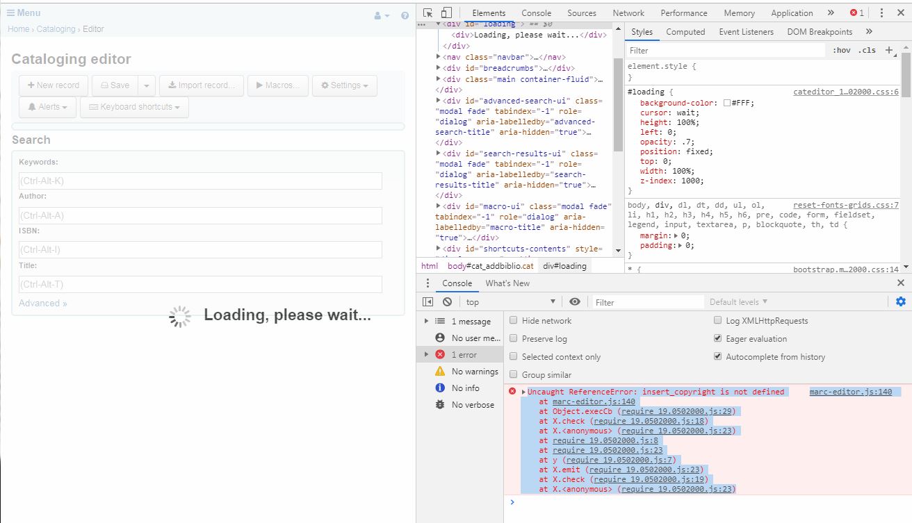Uncheck Eager evaluation checkbox
The height and width of the screenshot is (523, 912).
tap(718, 339)
